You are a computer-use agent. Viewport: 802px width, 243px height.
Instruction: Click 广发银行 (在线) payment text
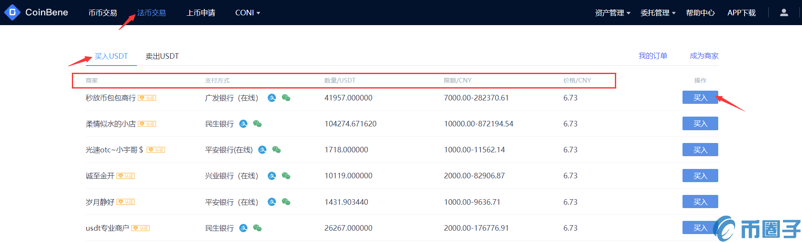tap(232, 98)
